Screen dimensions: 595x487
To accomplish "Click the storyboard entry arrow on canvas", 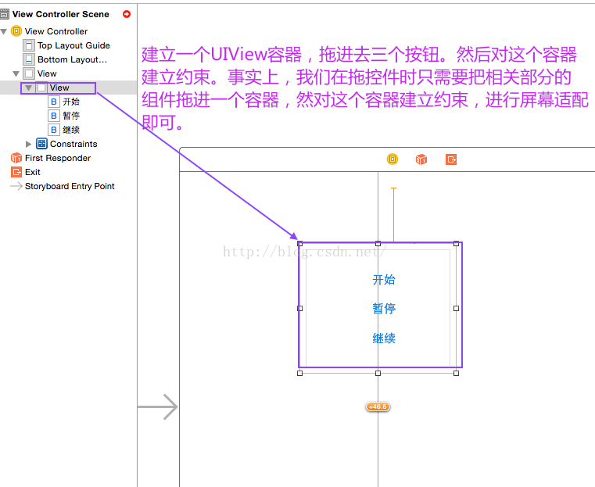I will click(x=157, y=407).
